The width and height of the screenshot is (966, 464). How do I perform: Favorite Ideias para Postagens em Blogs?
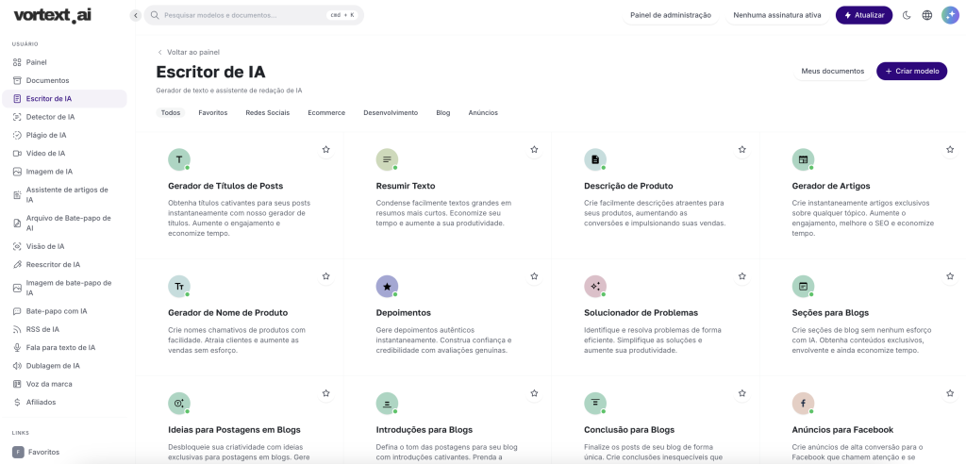tap(325, 393)
